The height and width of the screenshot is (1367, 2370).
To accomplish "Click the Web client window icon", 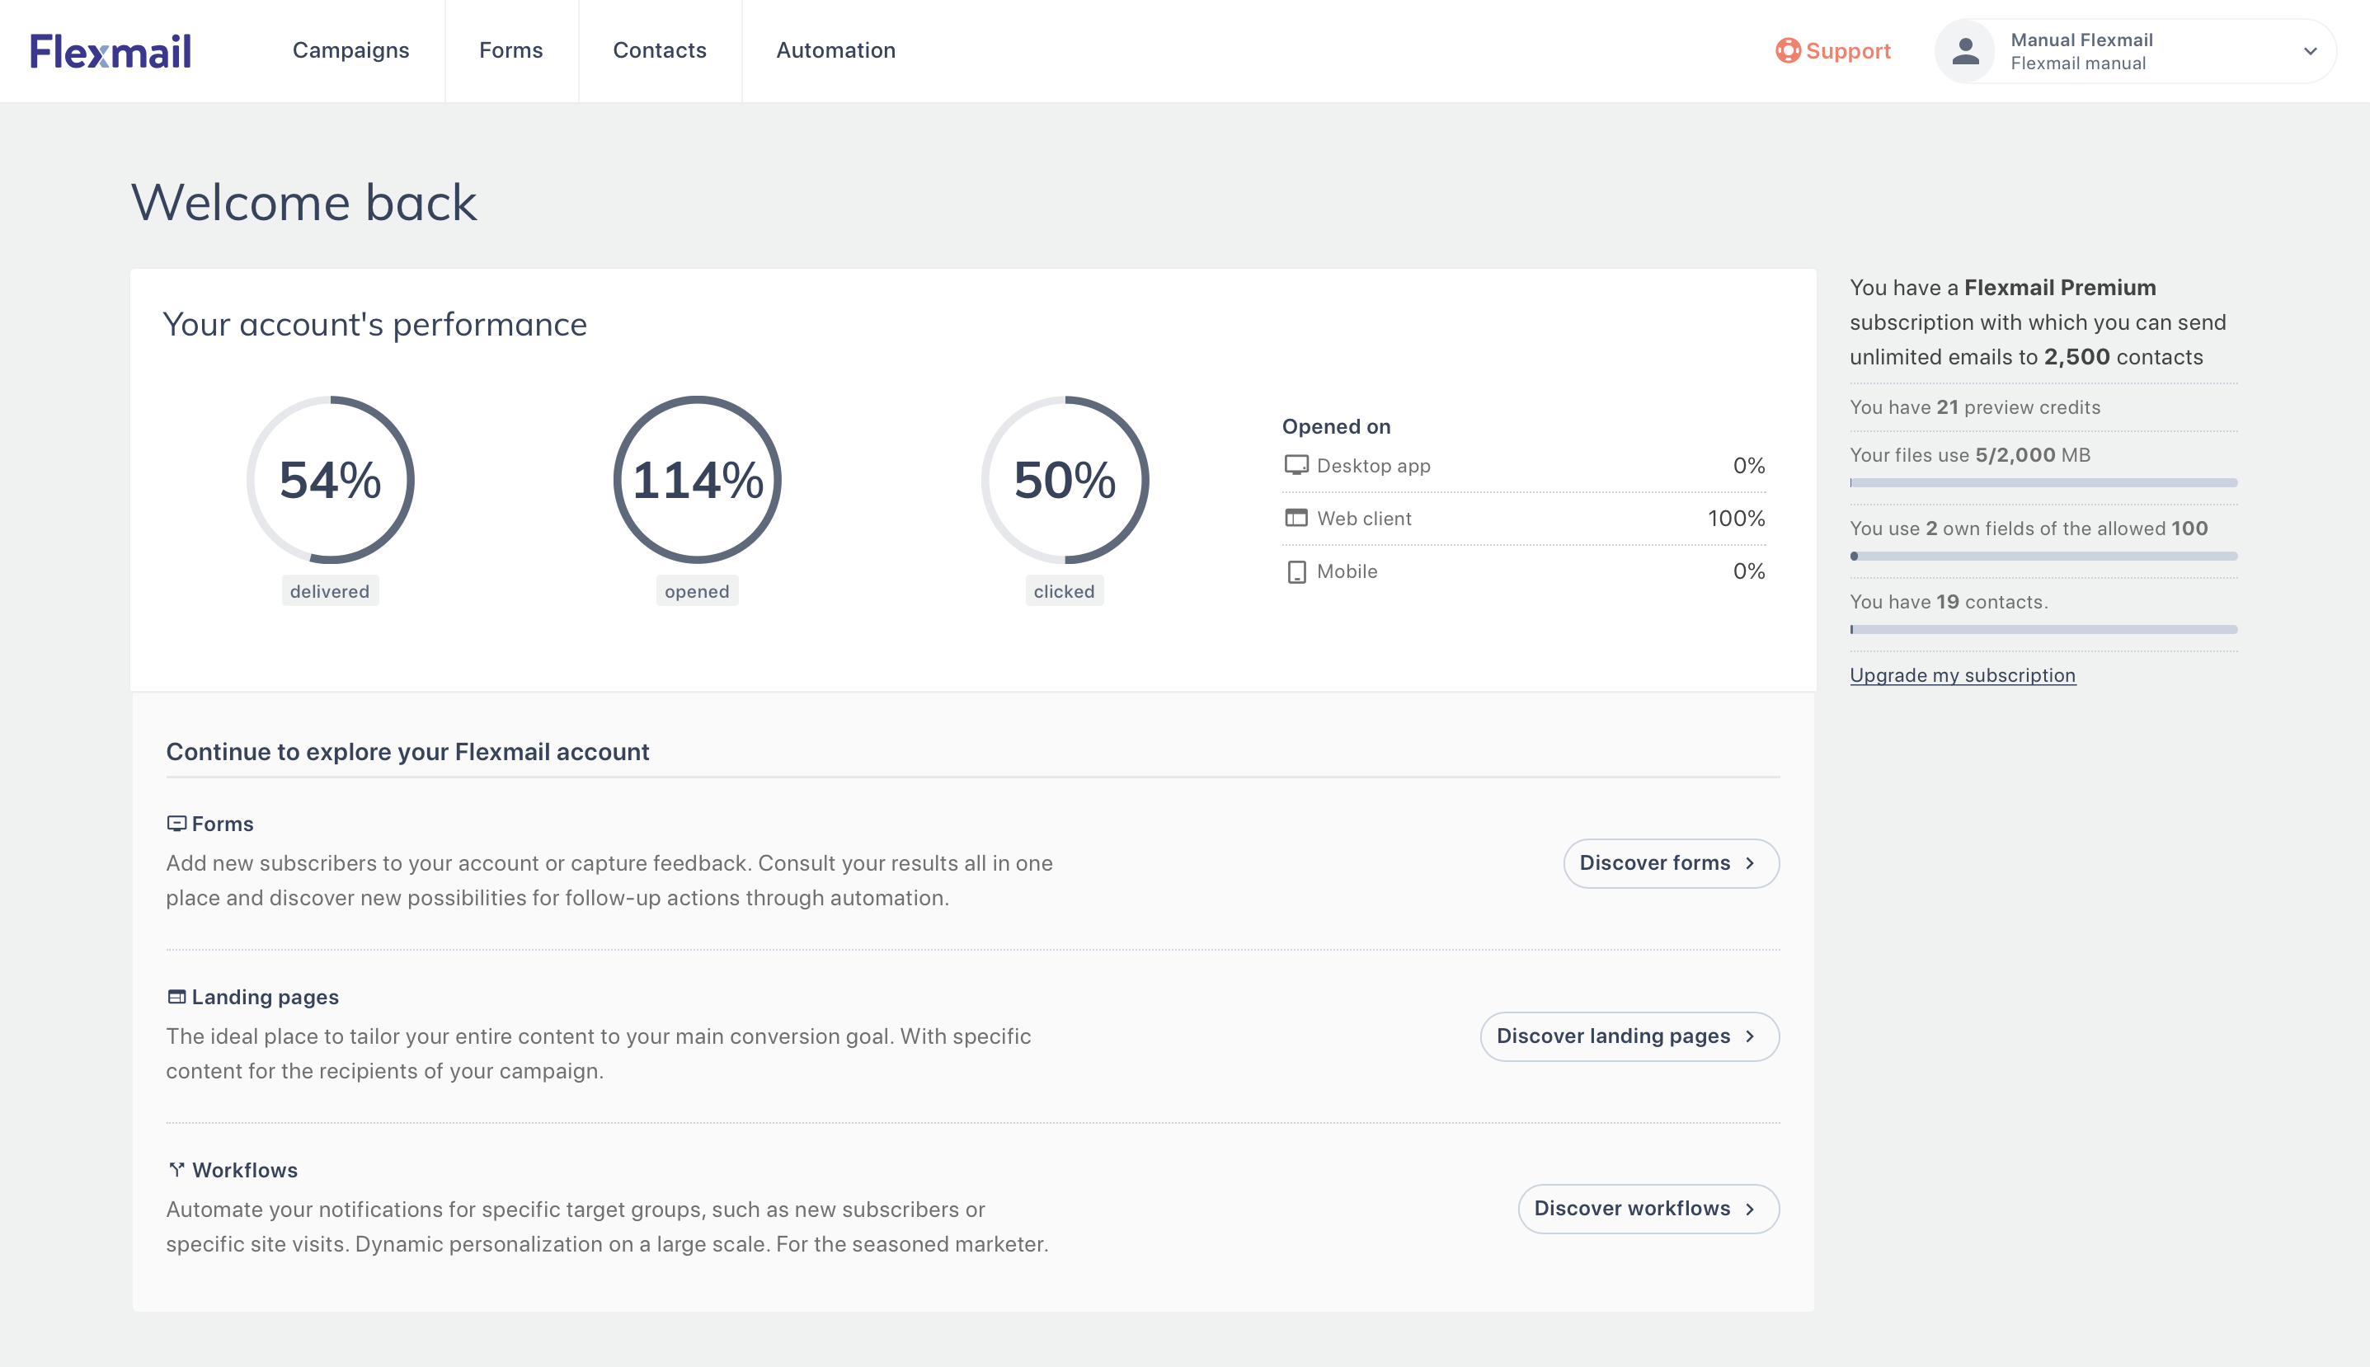I will [x=1296, y=519].
